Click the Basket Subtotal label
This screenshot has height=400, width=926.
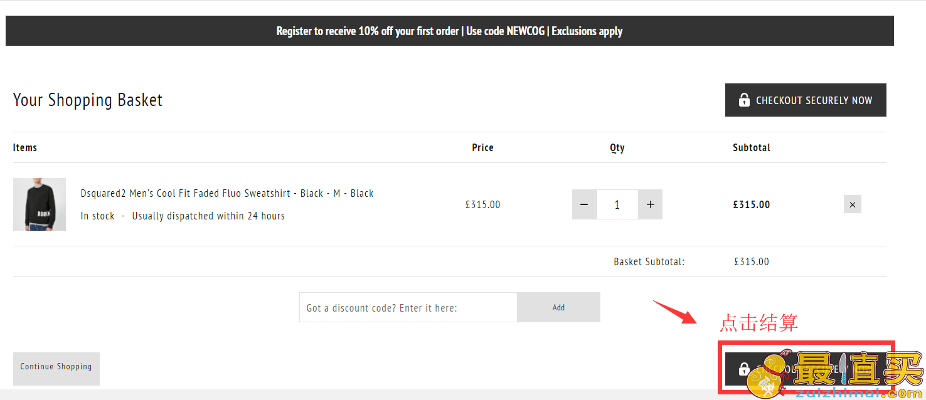tap(649, 261)
